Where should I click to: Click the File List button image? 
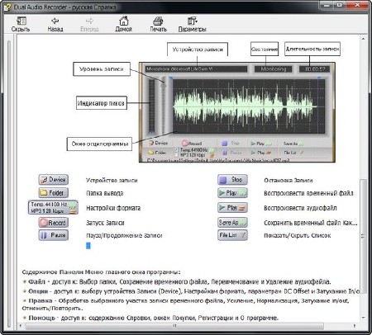pyautogui.click(x=232, y=235)
